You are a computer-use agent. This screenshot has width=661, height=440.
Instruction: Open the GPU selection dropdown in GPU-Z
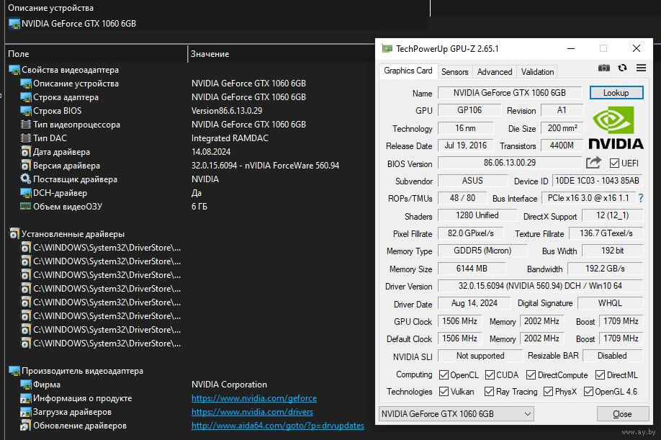(456, 414)
